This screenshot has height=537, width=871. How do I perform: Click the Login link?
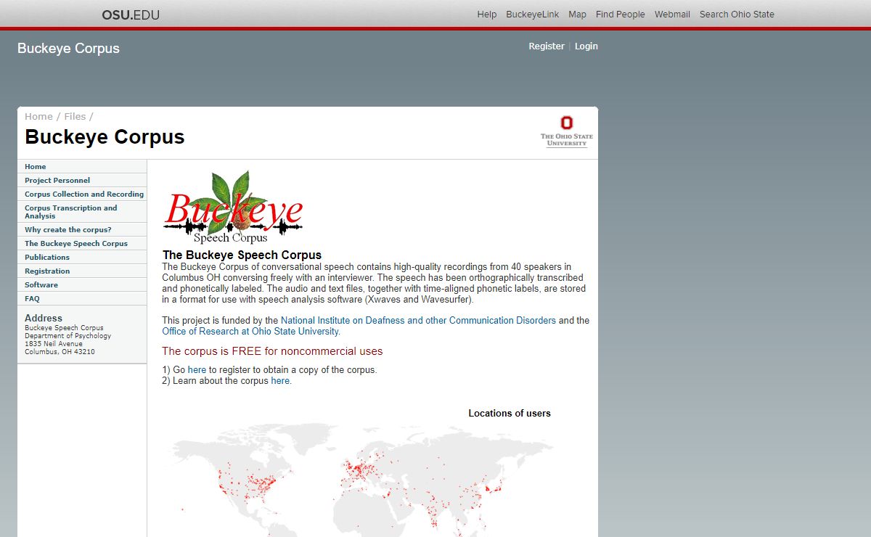pyautogui.click(x=586, y=46)
